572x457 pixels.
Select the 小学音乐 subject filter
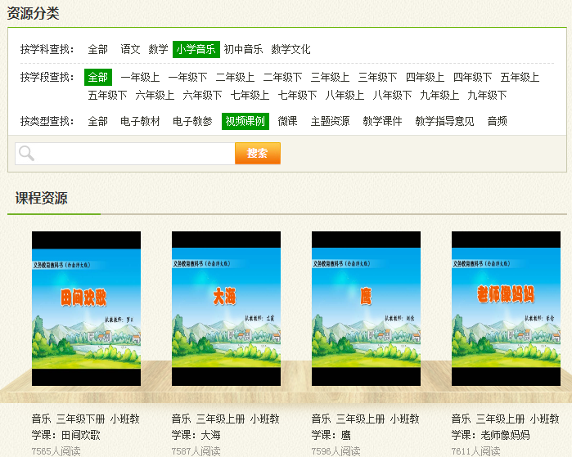[x=196, y=50]
